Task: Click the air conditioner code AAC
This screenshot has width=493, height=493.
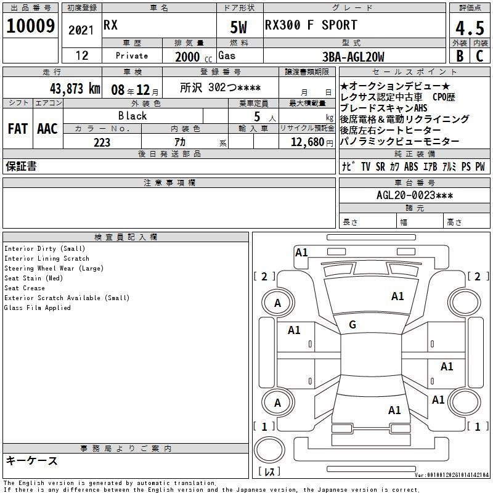Action: pos(47,129)
